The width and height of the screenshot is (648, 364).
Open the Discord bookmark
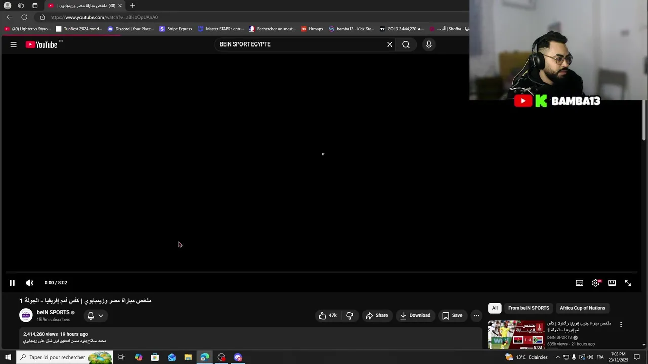click(131, 29)
